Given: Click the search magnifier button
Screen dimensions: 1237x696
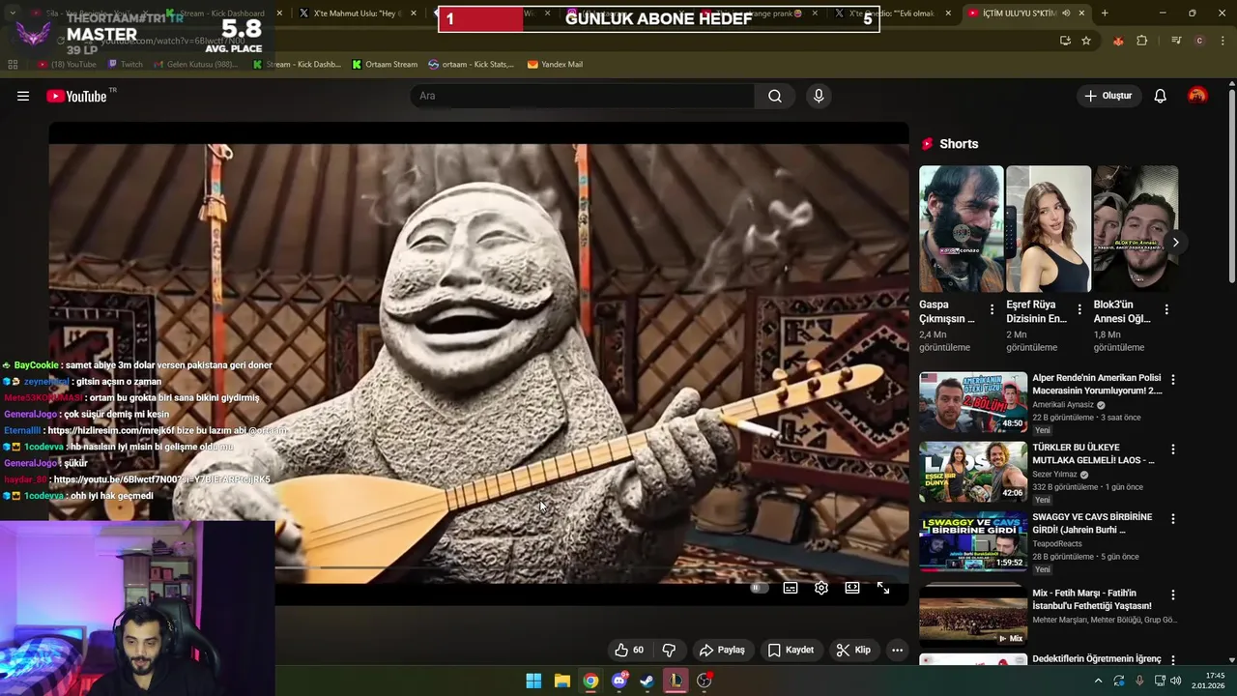Looking at the screenshot, I should pos(775,96).
